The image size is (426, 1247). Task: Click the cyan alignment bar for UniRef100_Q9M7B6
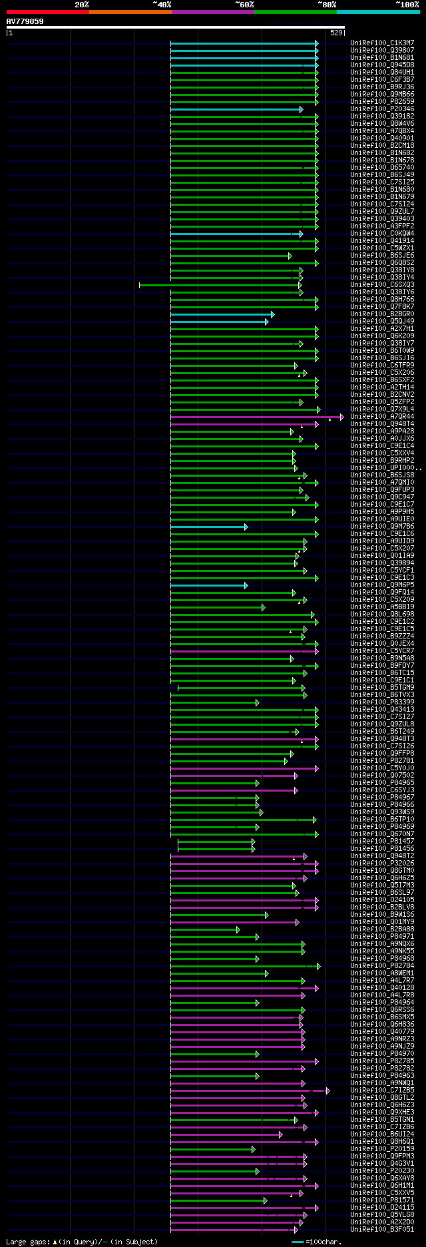tap(209, 527)
